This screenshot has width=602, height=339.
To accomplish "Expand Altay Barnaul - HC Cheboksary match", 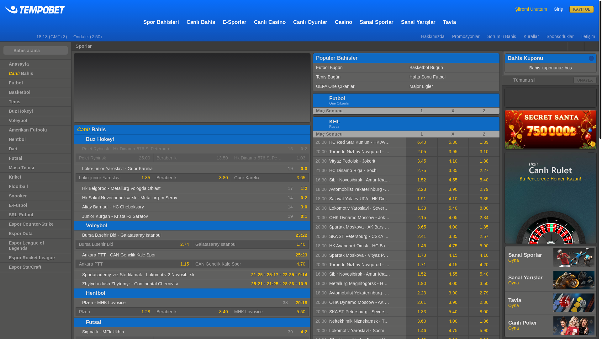I will pyautogui.click(x=192, y=207).
